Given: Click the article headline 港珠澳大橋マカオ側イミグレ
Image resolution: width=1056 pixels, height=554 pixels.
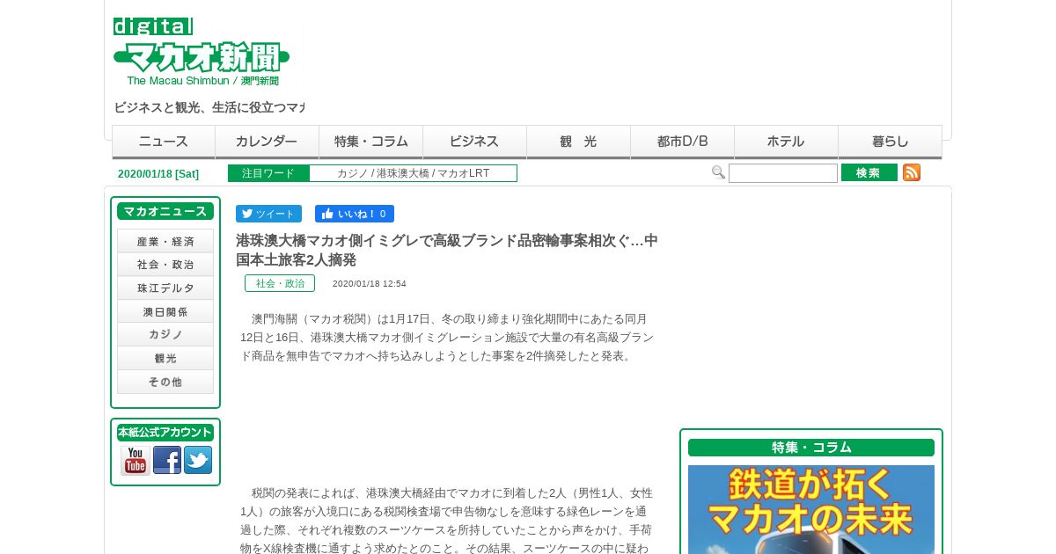Looking at the screenshot, I should click(447, 251).
